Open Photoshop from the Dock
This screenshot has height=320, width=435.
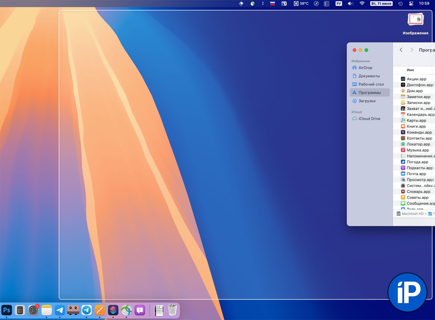7,310
